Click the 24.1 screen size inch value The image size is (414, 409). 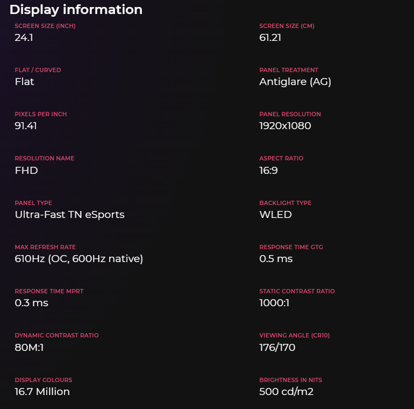pos(24,38)
